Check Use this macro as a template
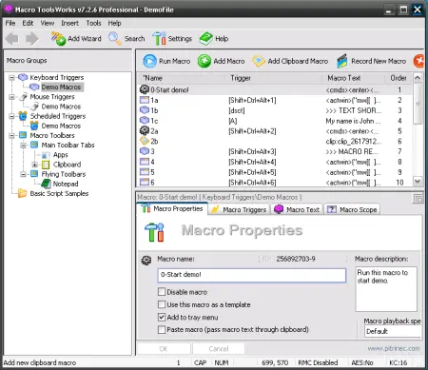428x370 pixels. [x=162, y=304]
